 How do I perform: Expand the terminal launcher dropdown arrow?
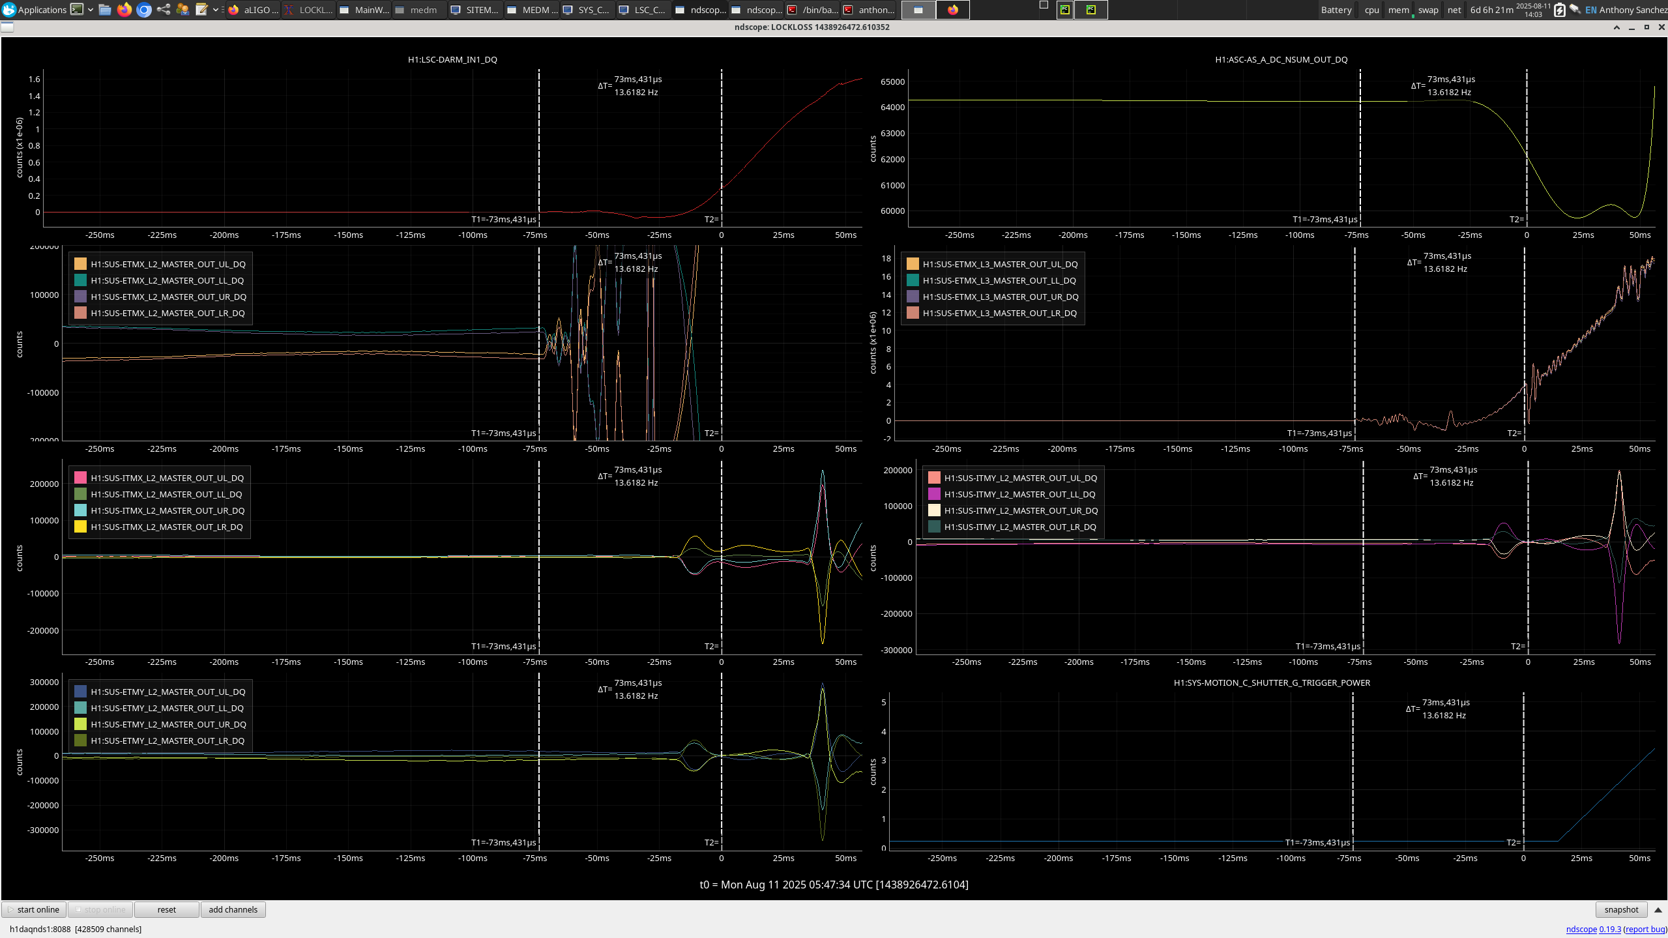[x=90, y=10]
